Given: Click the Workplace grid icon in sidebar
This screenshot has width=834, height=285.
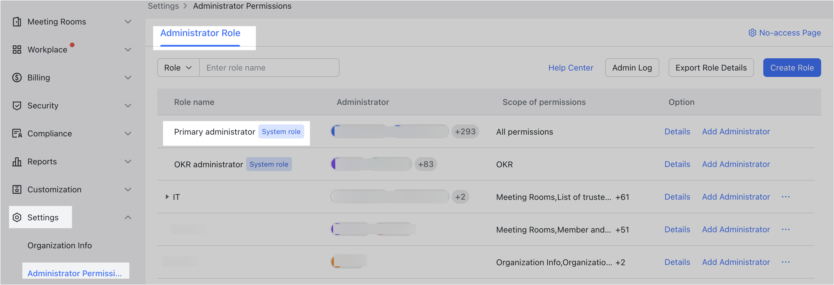Looking at the screenshot, I should 18,49.
